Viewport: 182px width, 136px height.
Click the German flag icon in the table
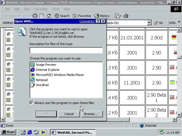(174, 37)
